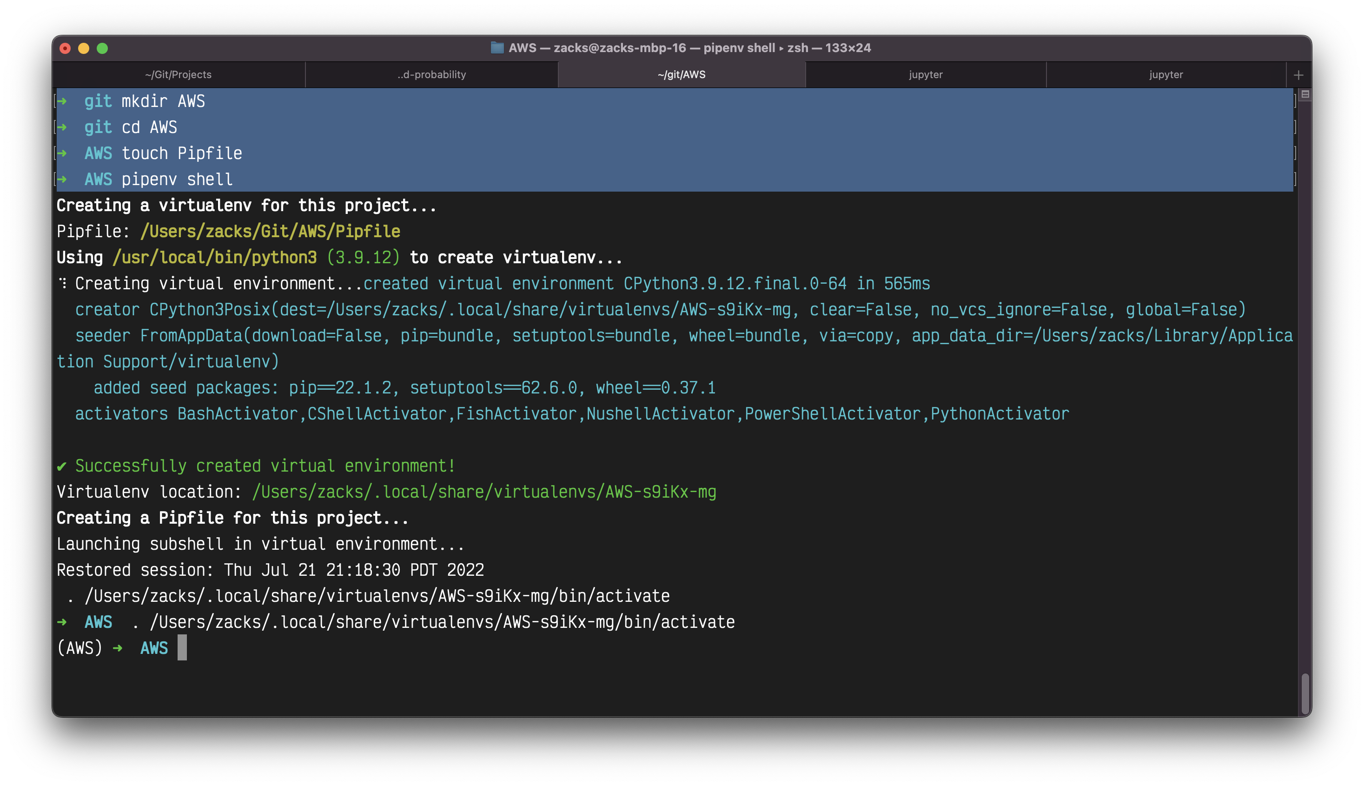Switch to the ~/Git/Projects tab
The width and height of the screenshot is (1364, 786).
pyautogui.click(x=178, y=74)
